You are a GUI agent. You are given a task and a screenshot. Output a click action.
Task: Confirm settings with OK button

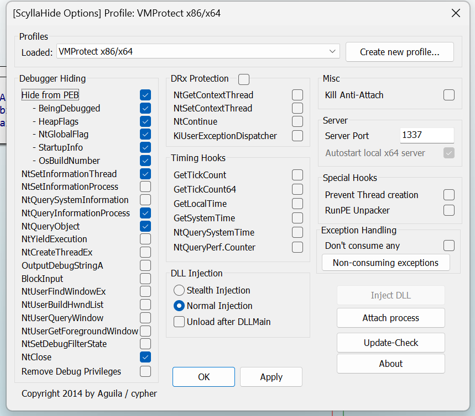pos(203,377)
